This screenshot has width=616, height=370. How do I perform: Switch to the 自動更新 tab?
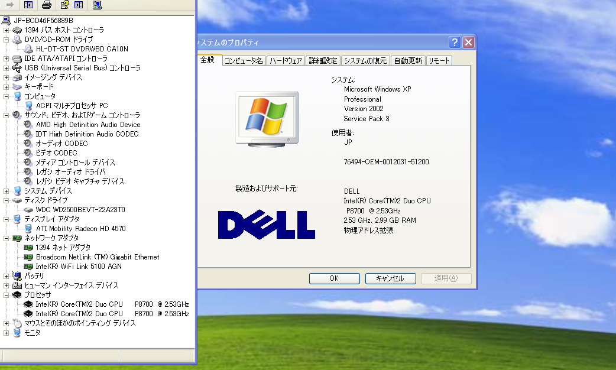[x=408, y=60]
